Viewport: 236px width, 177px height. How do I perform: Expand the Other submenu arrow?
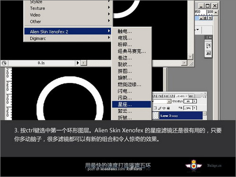[x=109, y=21]
